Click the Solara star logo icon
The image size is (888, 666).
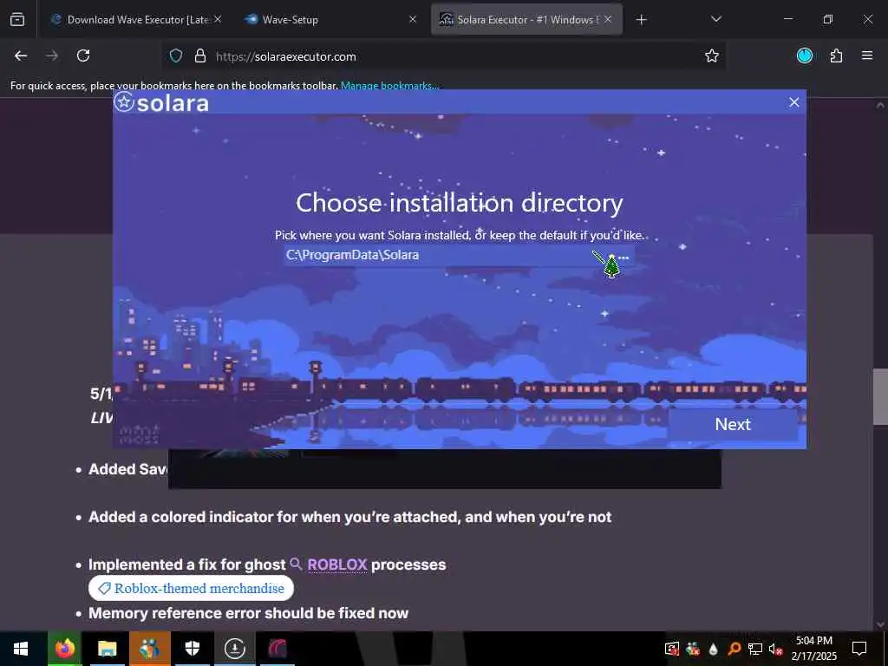(124, 102)
